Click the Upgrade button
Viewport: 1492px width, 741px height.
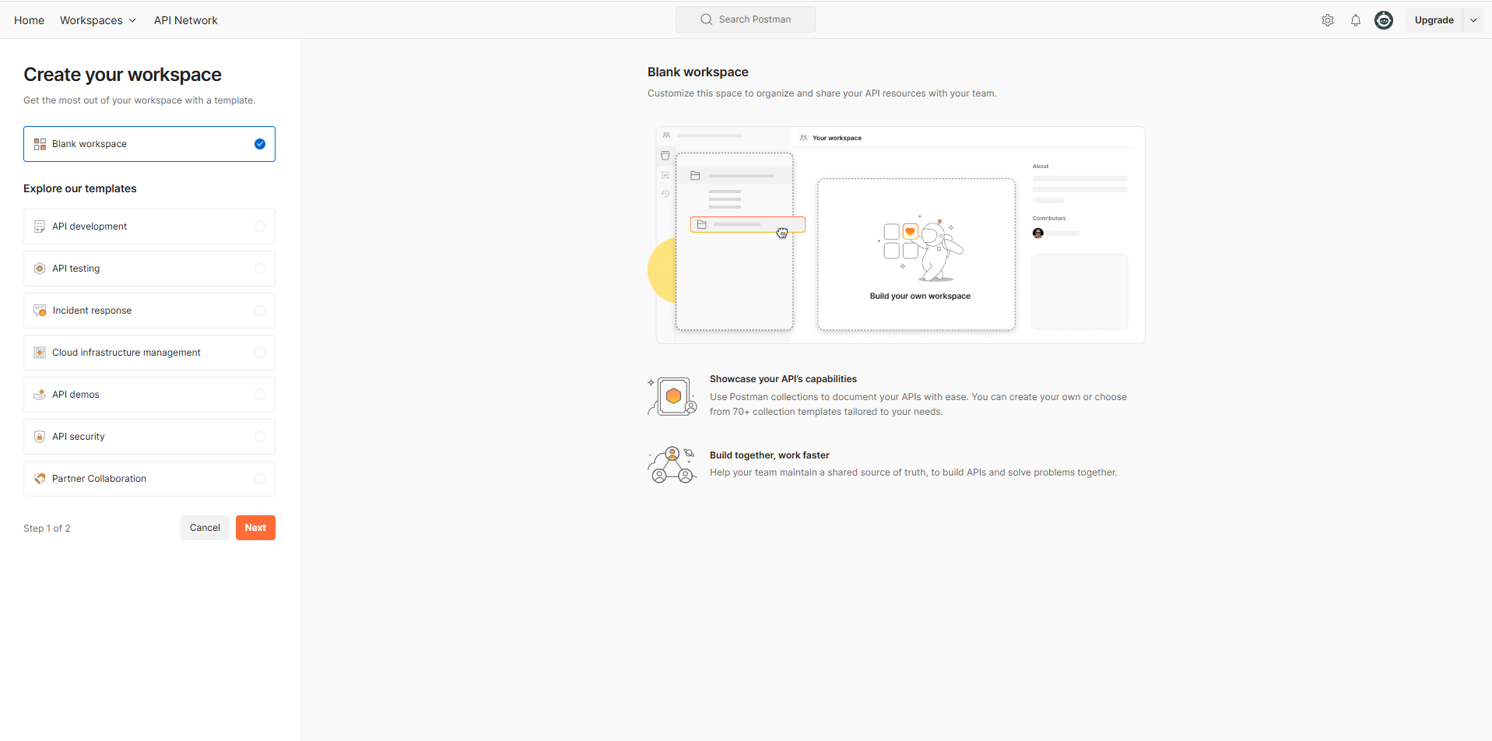1434,20
